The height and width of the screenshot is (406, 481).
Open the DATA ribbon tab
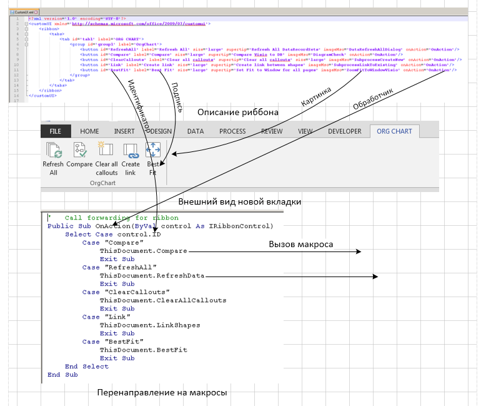click(196, 131)
